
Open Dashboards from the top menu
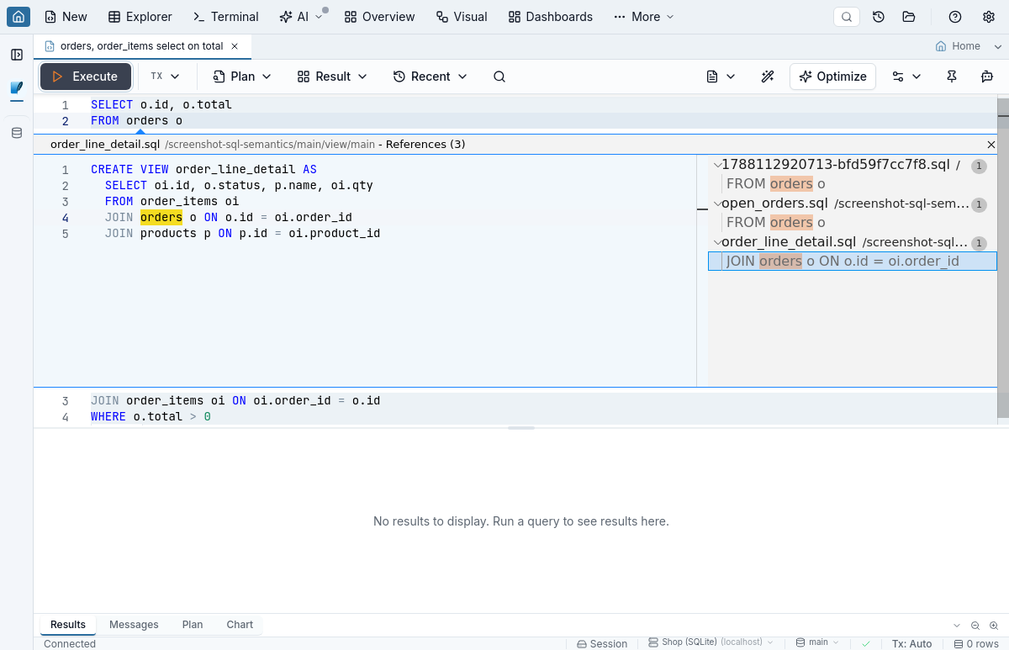(551, 17)
